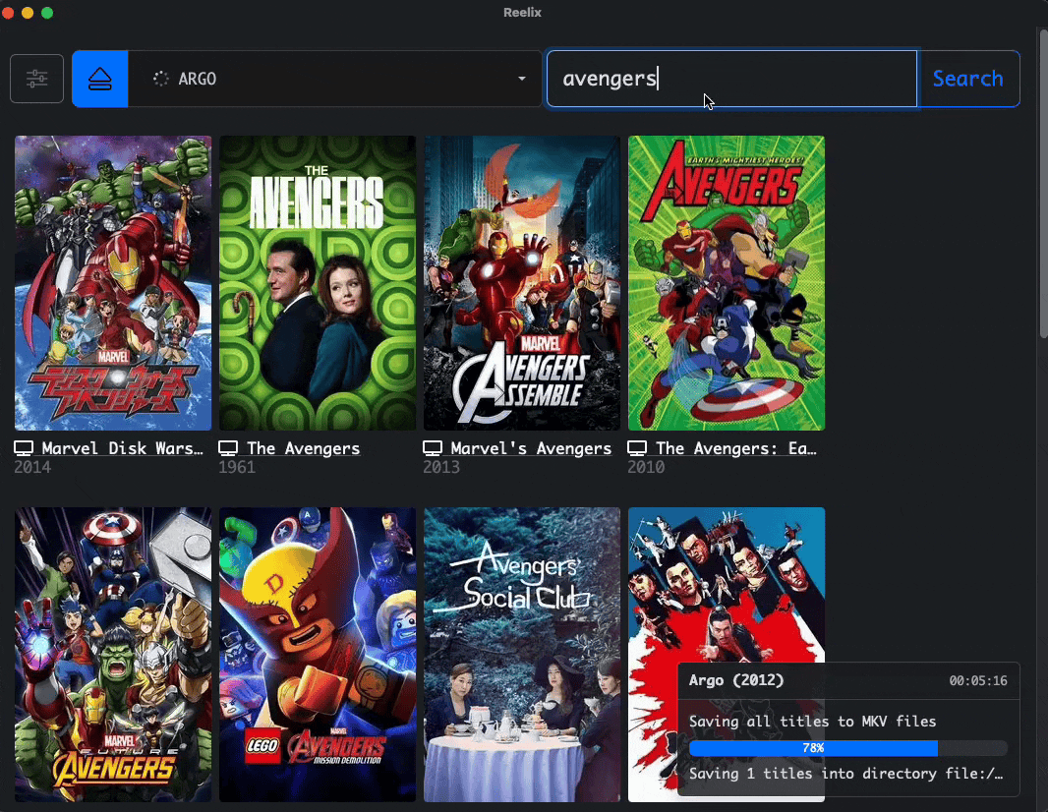
Task: Select the Avengers Social Club poster
Action: click(x=522, y=655)
